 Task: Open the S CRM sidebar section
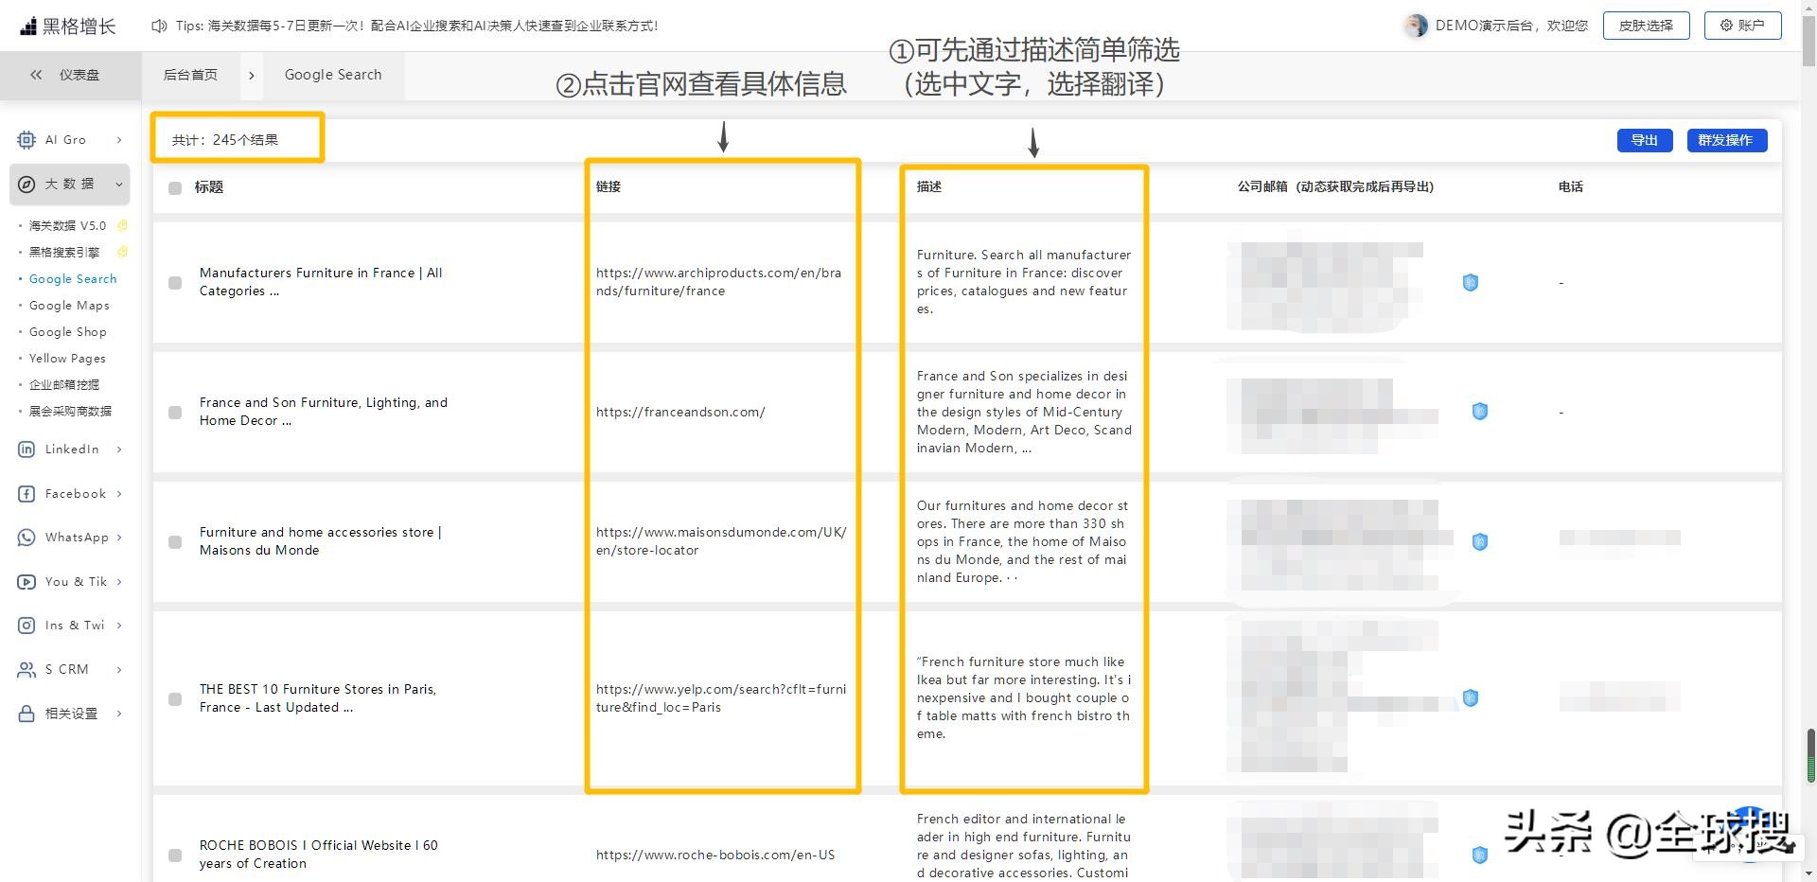pos(64,669)
